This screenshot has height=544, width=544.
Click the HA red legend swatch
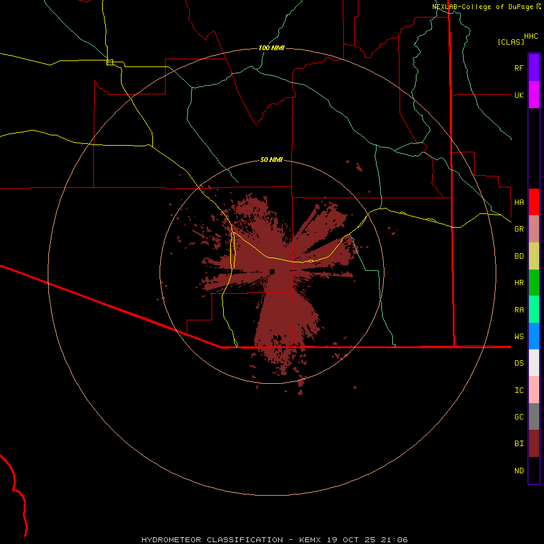click(534, 202)
